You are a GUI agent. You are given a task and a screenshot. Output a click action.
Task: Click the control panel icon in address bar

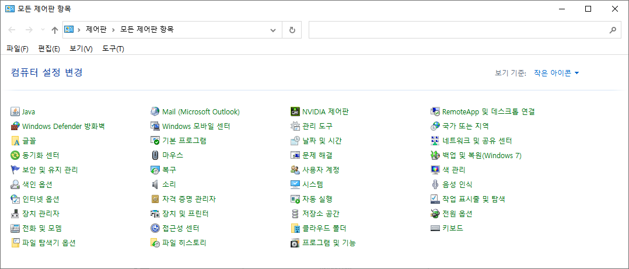(69, 30)
